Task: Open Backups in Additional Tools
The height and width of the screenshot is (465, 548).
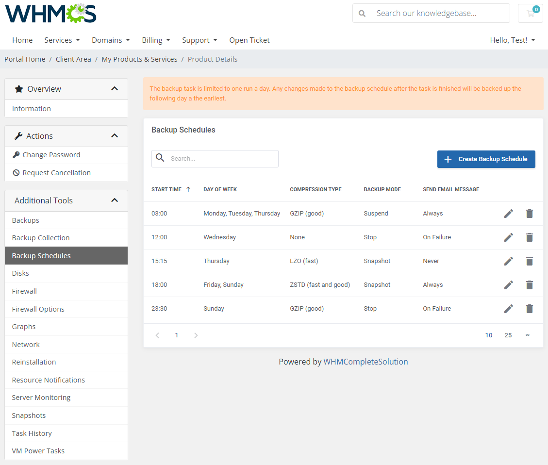Action: (x=66, y=220)
